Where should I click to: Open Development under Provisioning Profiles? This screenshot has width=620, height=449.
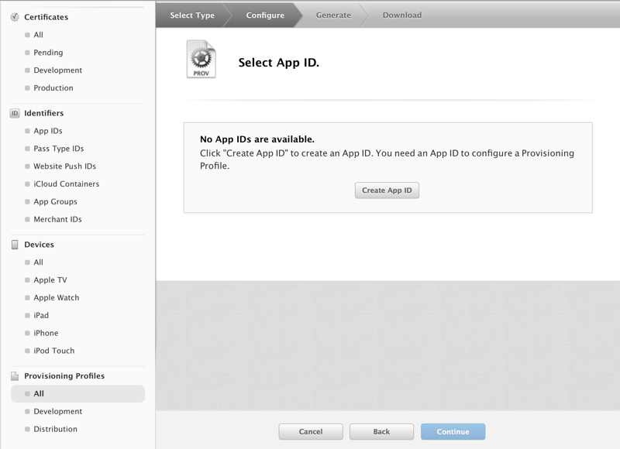click(x=57, y=412)
